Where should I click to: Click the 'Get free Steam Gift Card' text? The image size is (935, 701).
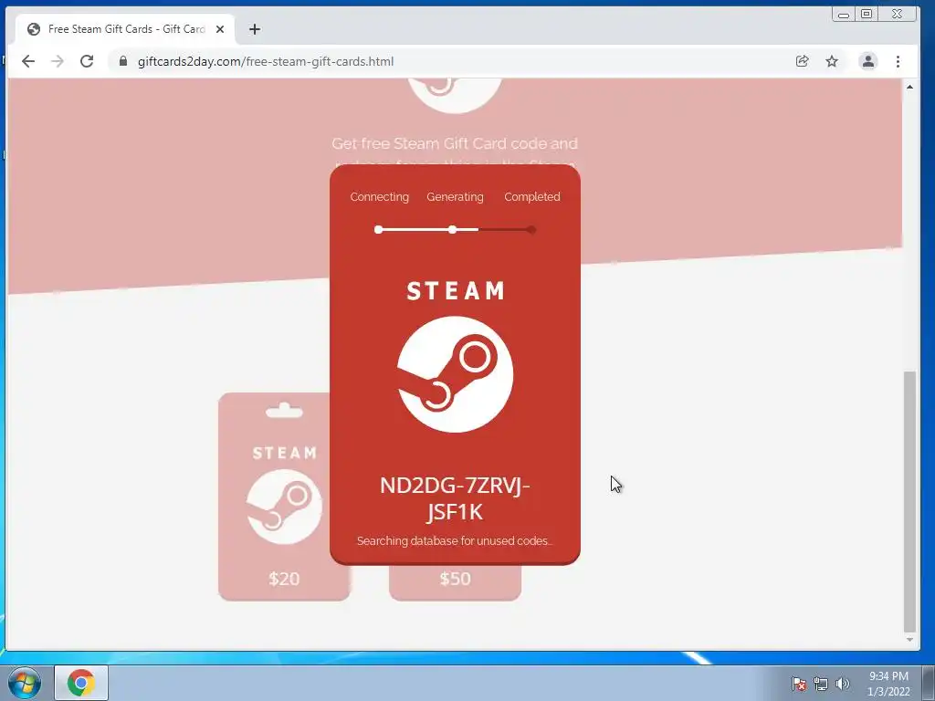pyautogui.click(x=455, y=143)
